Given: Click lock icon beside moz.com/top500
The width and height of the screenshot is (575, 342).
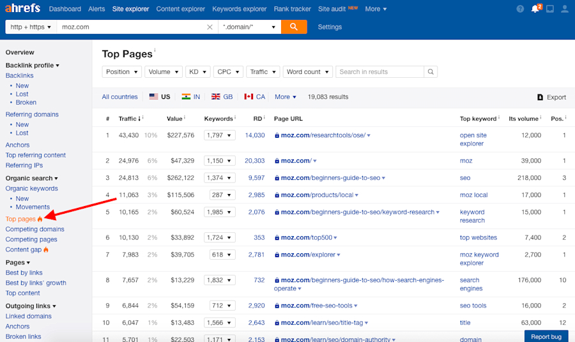Looking at the screenshot, I should tap(277, 237).
